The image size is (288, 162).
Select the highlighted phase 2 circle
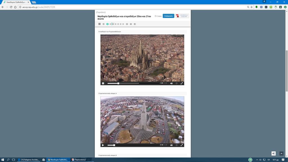pos(107,24)
